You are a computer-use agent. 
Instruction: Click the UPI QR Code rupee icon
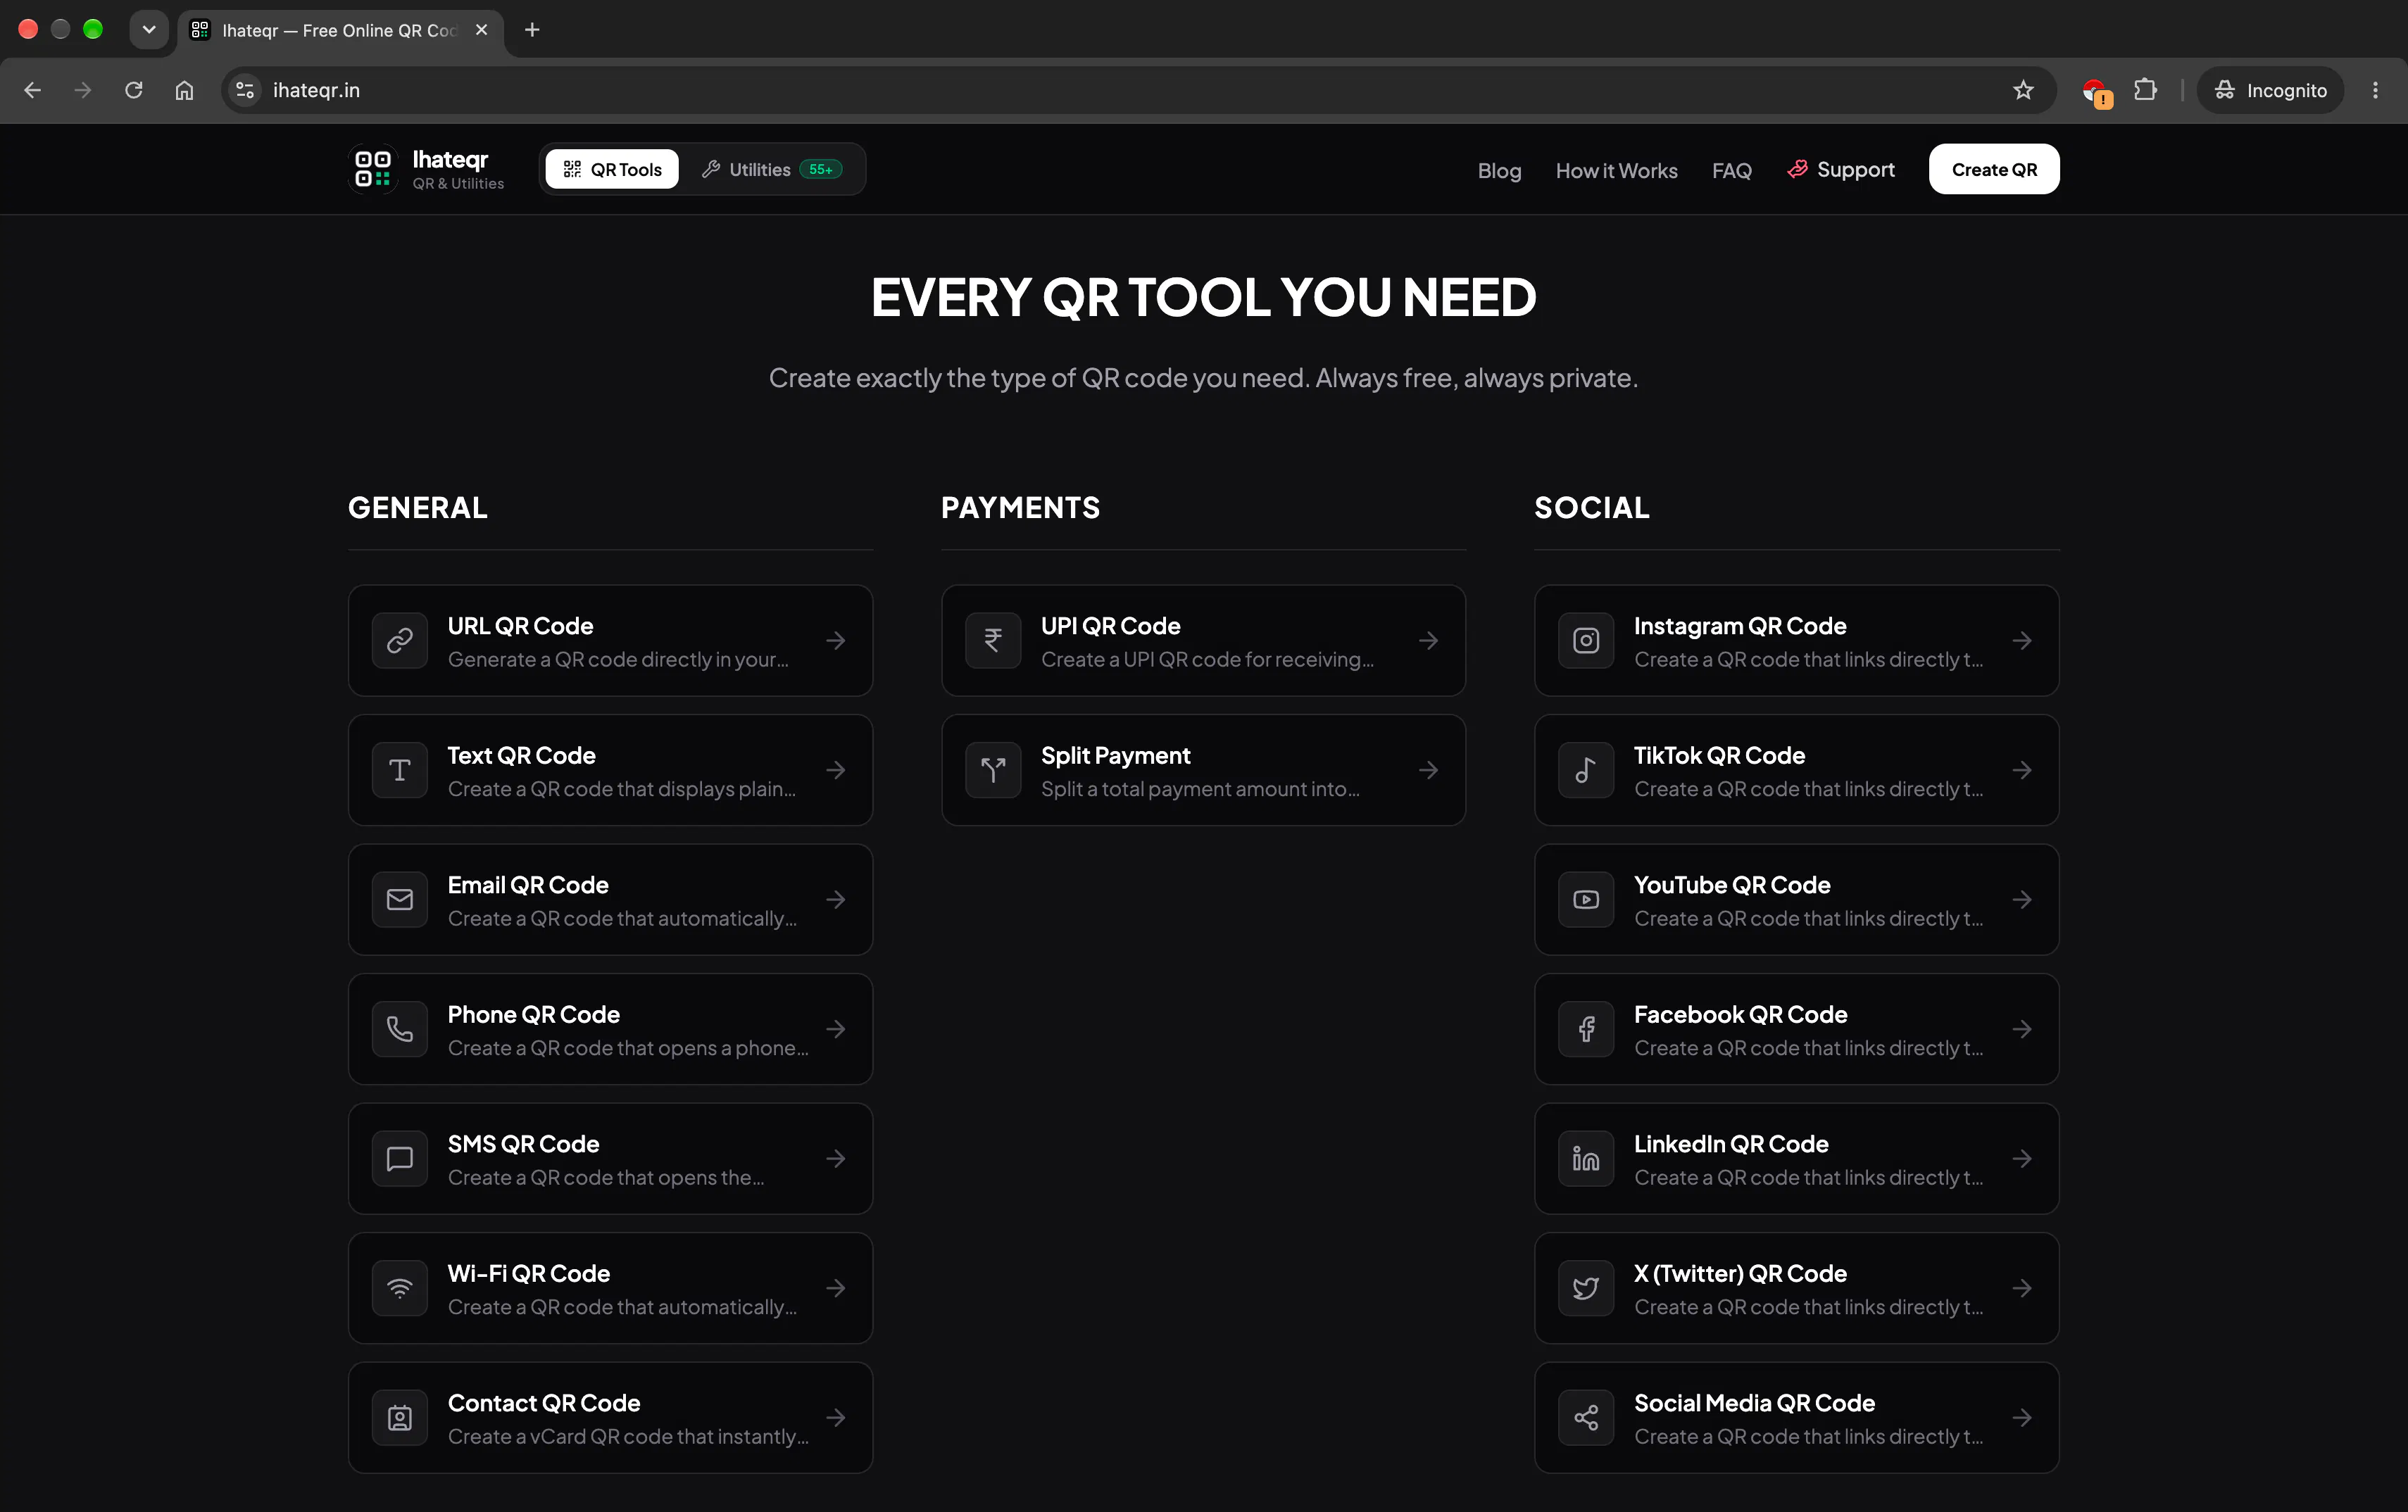(x=993, y=640)
